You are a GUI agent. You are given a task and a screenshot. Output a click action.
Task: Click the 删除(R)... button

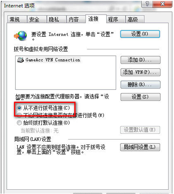pyautogui.click(x=140, y=84)
